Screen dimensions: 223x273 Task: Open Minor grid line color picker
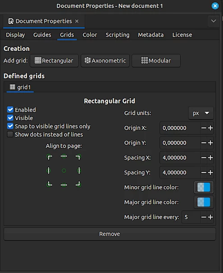click(x=204, y=188)
